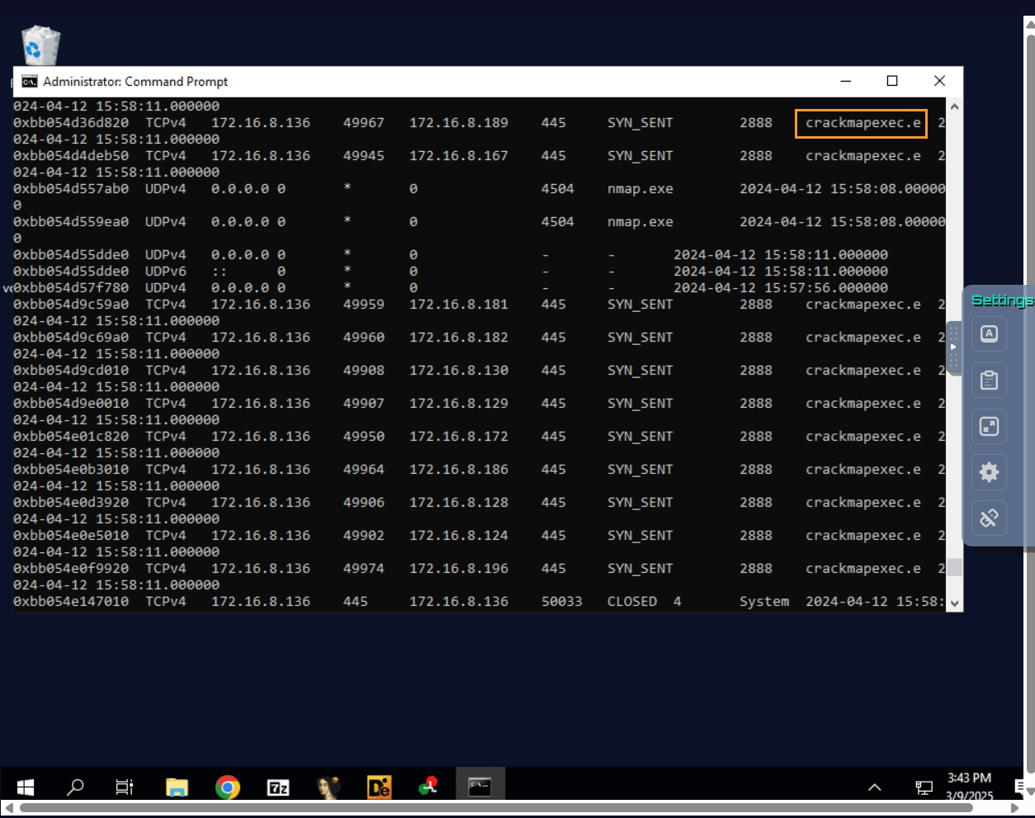Image resolution: width=1035 pixels, height=818 pixels.
Task: Click port 50033
Action: (562, 602)
